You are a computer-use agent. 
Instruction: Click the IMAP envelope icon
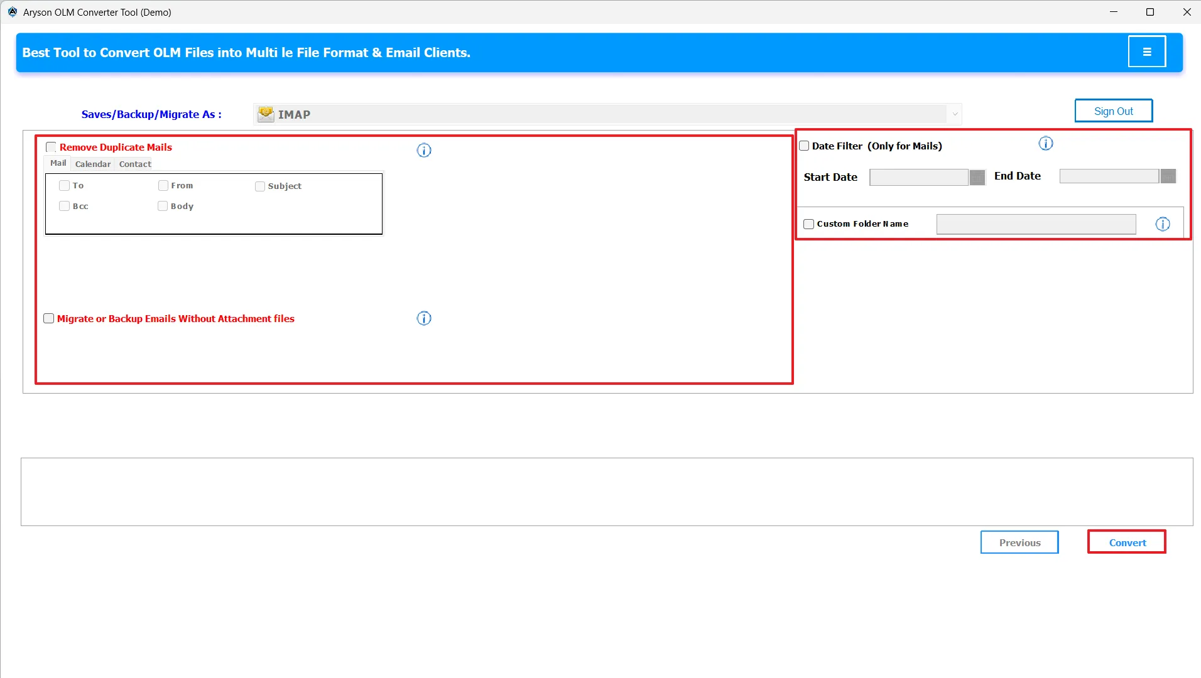click(x=266, y=114)
